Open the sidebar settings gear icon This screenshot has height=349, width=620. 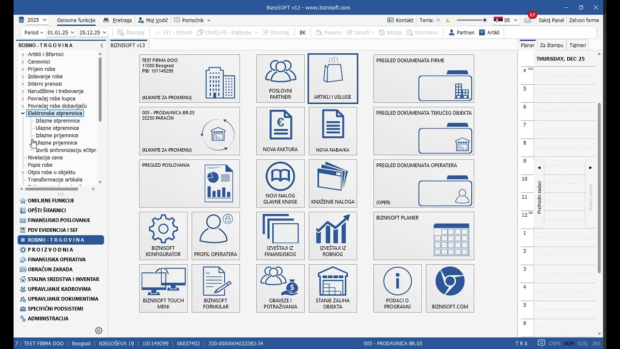[x=99, y=331]
